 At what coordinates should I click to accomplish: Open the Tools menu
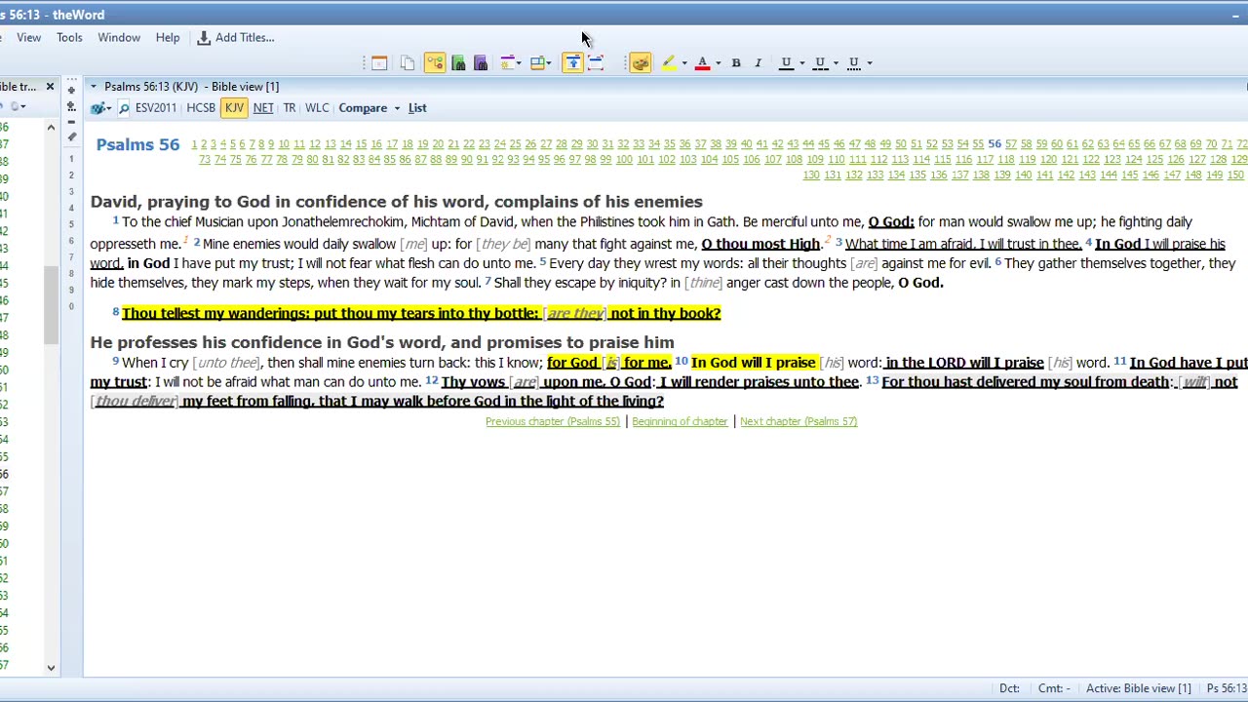coord(69,38)
